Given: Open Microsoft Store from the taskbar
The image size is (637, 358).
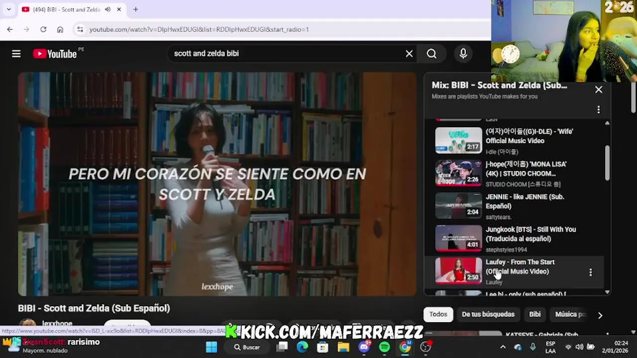Looking at the screenshot, I should [323, 347].
